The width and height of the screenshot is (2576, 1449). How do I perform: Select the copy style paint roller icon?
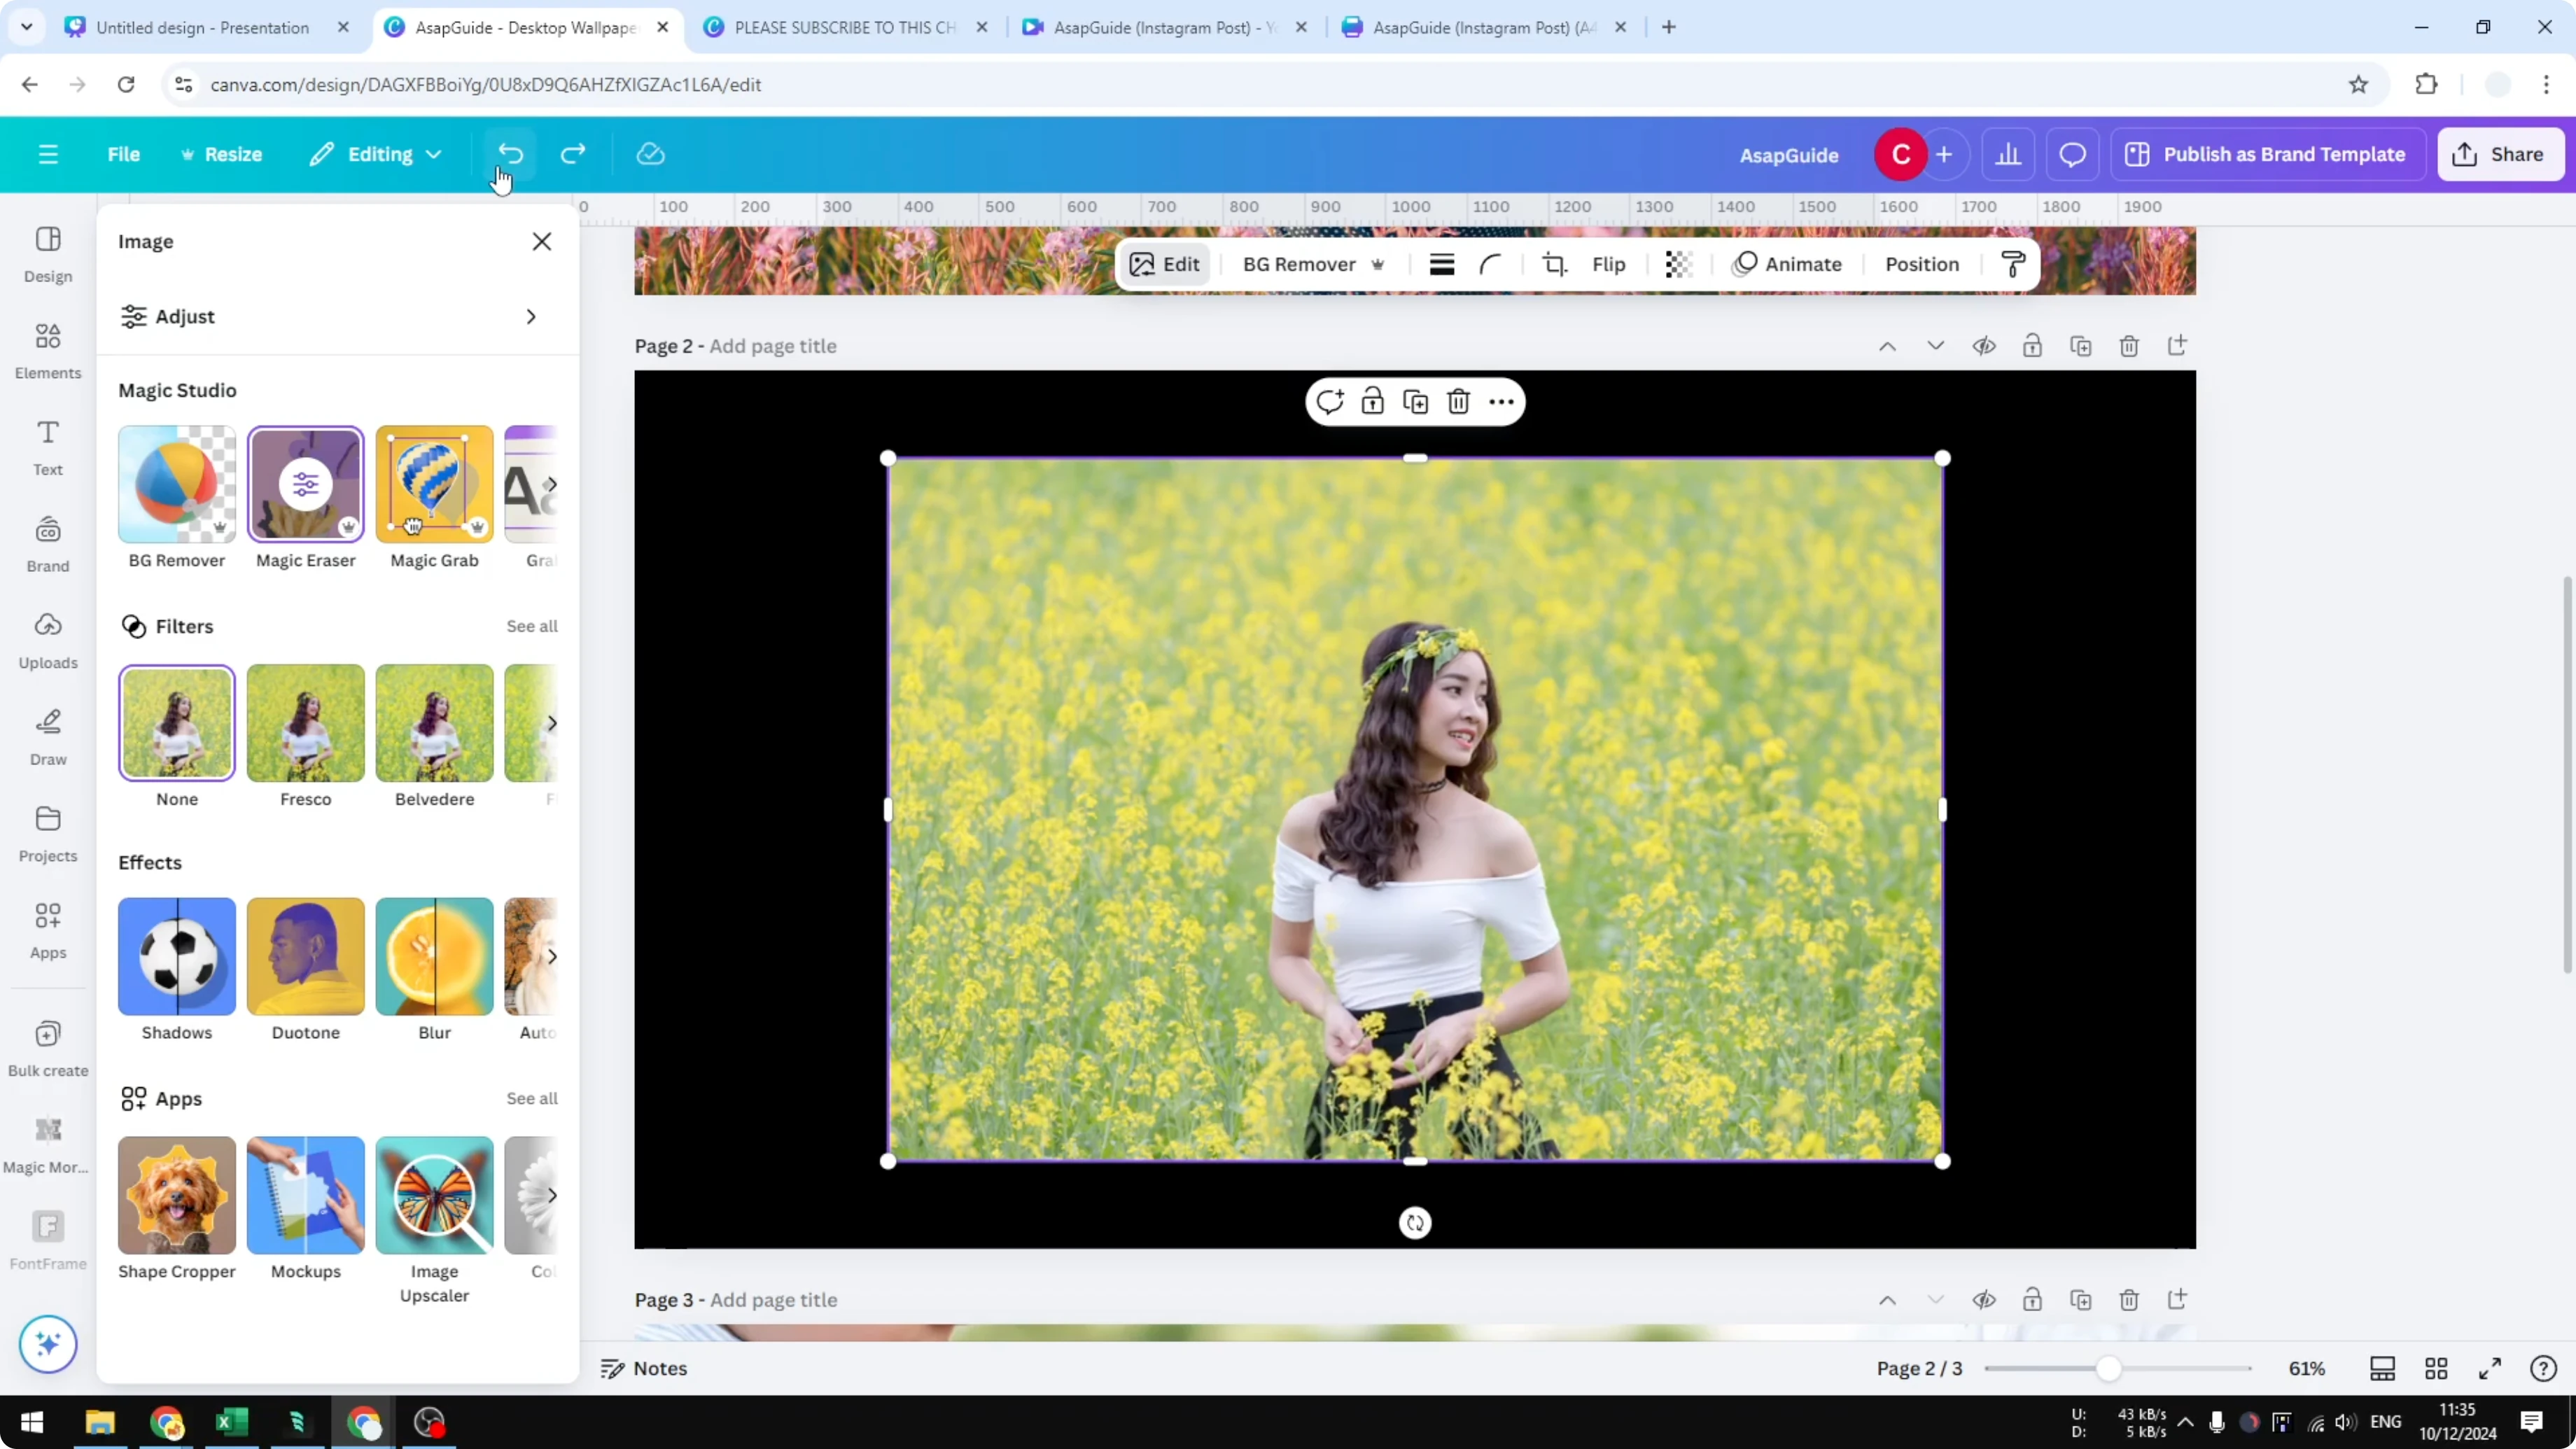(x=2013, y=264)
